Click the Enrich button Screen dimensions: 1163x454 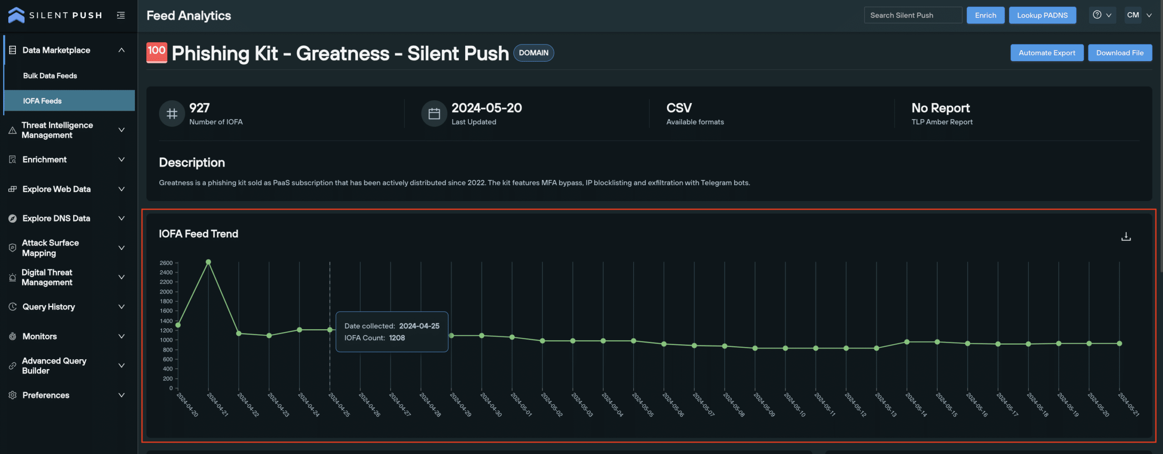[x=985, y=15]
